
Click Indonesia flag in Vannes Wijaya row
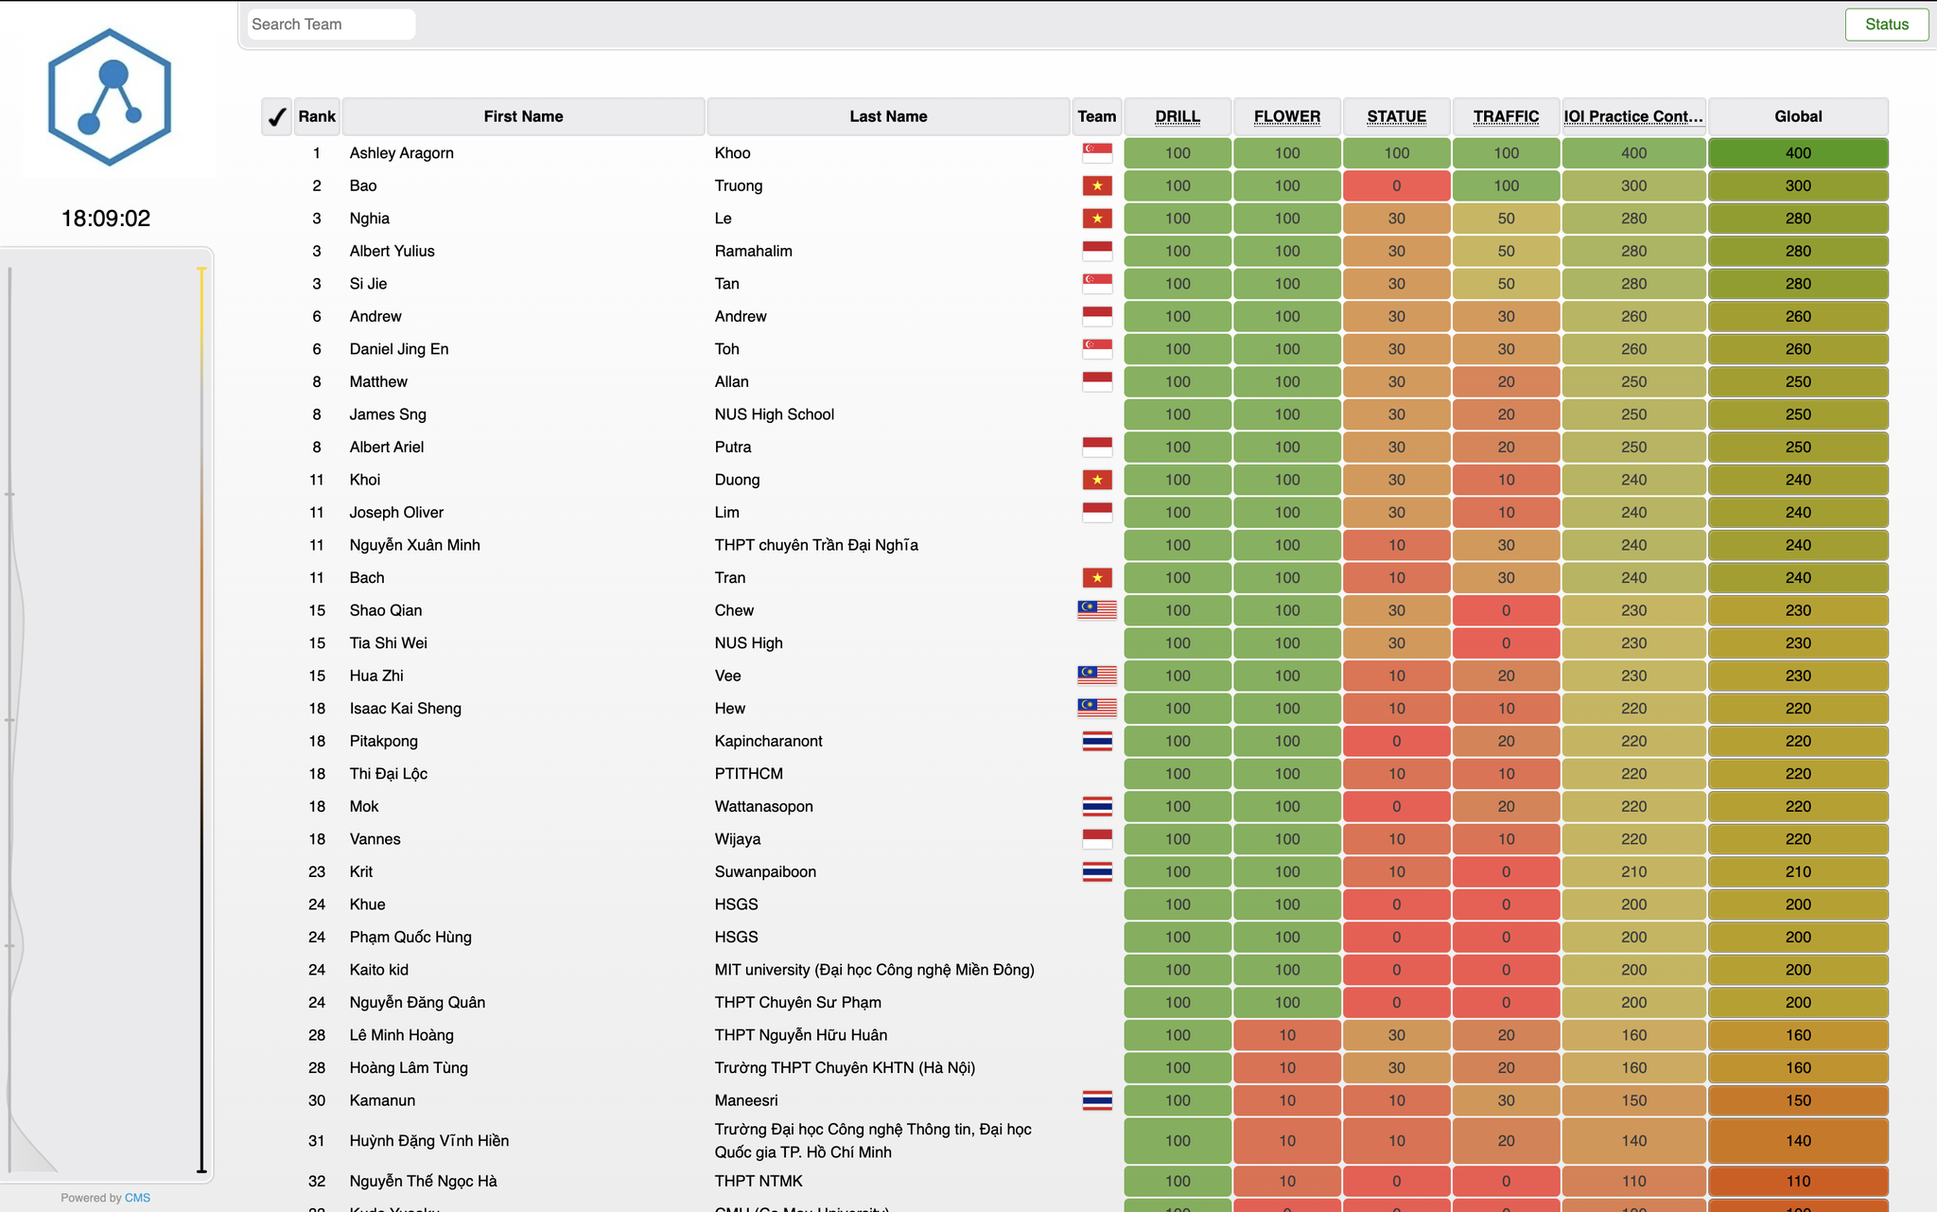click(x=1097, y=839)
